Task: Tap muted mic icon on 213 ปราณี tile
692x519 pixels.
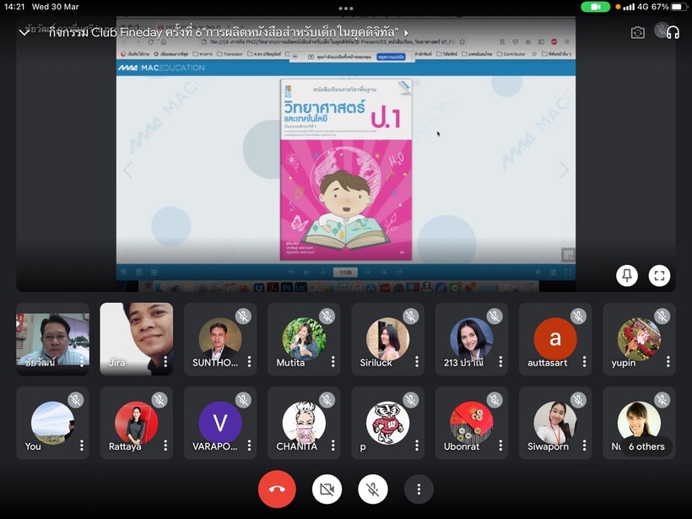Action: coord(495,316)
